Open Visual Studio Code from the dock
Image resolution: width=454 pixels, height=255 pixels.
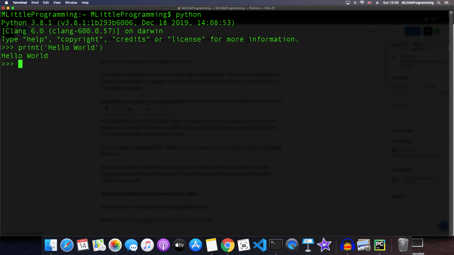(x=259, y=245)
